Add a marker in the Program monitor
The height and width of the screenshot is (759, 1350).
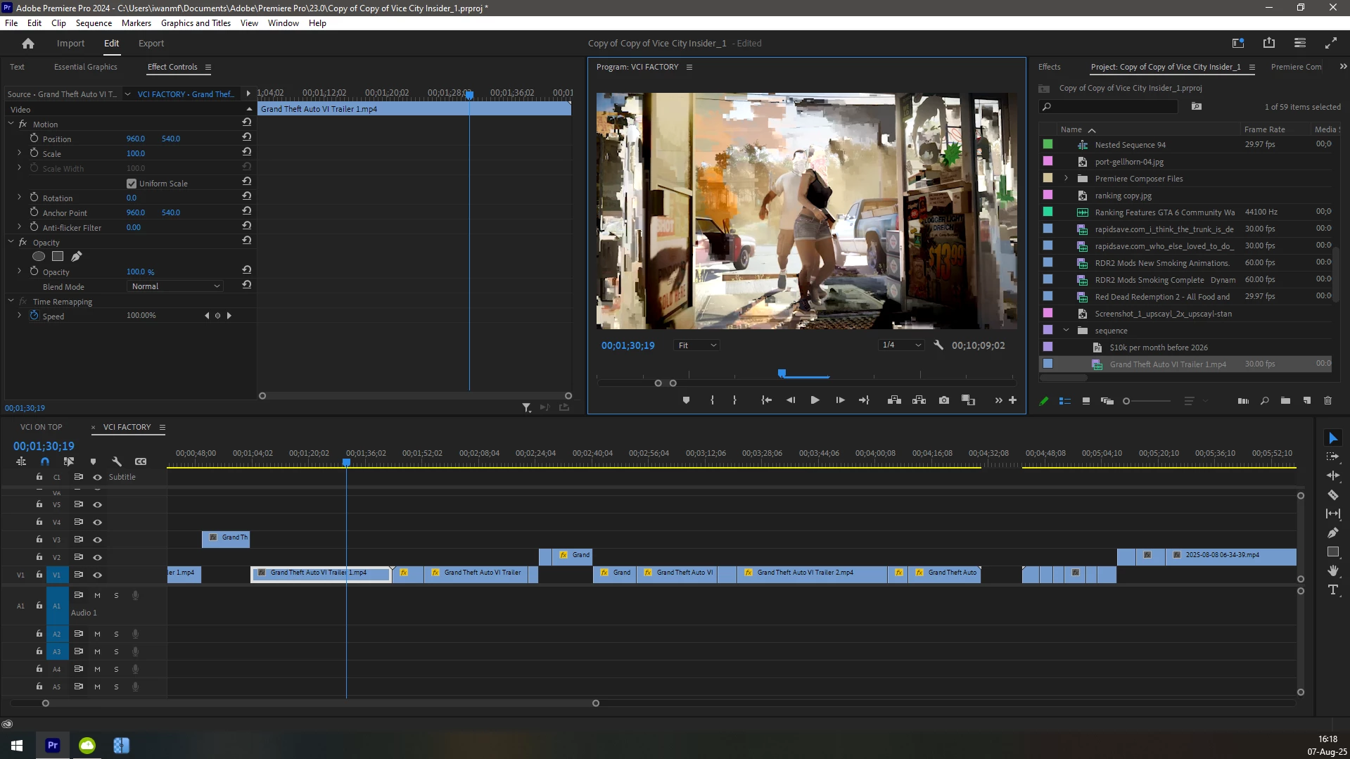[686, 400]
